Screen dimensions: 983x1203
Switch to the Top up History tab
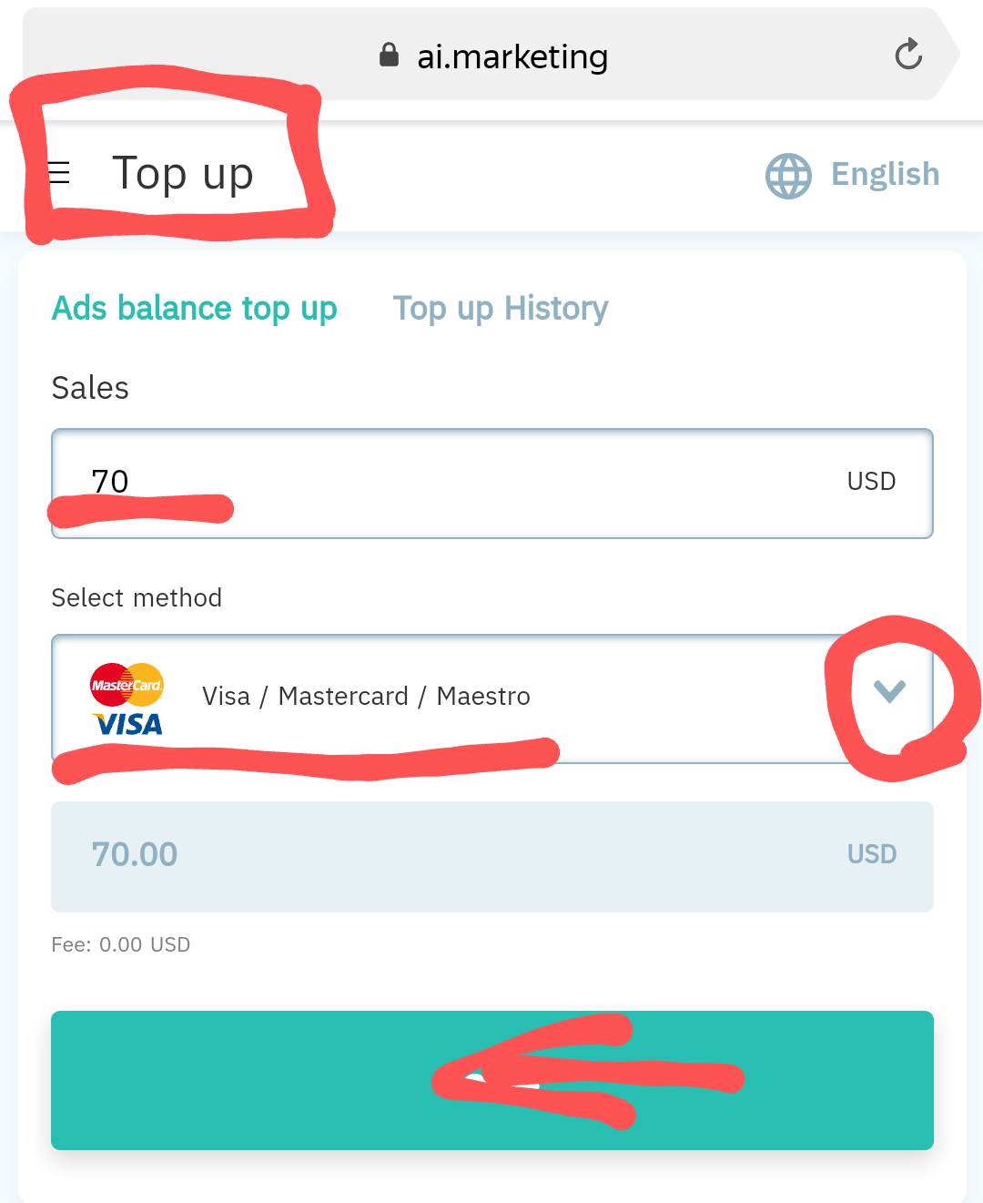tap(501, 309)
